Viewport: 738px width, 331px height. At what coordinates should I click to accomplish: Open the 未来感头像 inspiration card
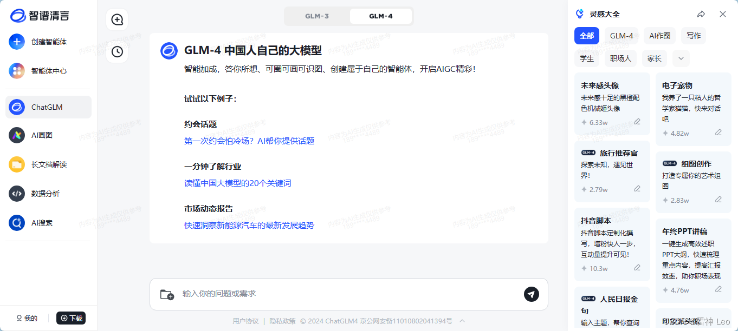coord(612,103)
